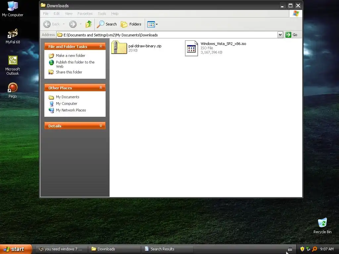Click the Forward arrow button

pos(73,24)
